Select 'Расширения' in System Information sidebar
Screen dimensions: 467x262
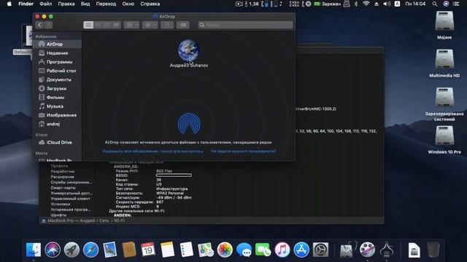coord(62,177)
